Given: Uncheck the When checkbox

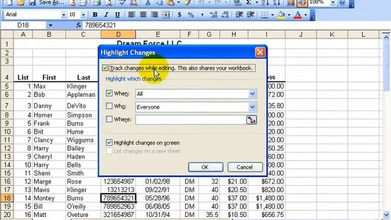Looking at the screenshot, I should 109,94.
